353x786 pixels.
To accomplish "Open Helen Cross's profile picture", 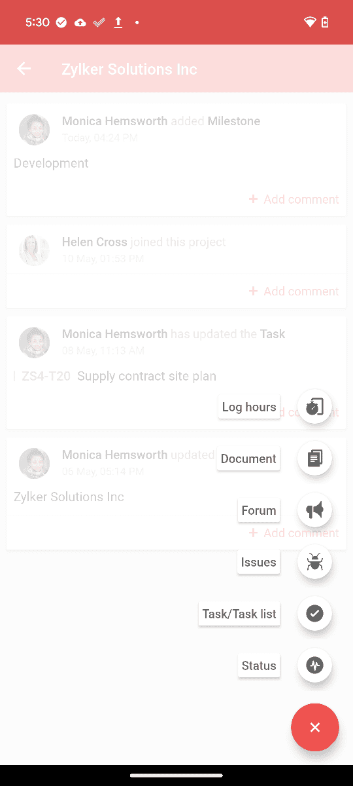I will (34, 250).
